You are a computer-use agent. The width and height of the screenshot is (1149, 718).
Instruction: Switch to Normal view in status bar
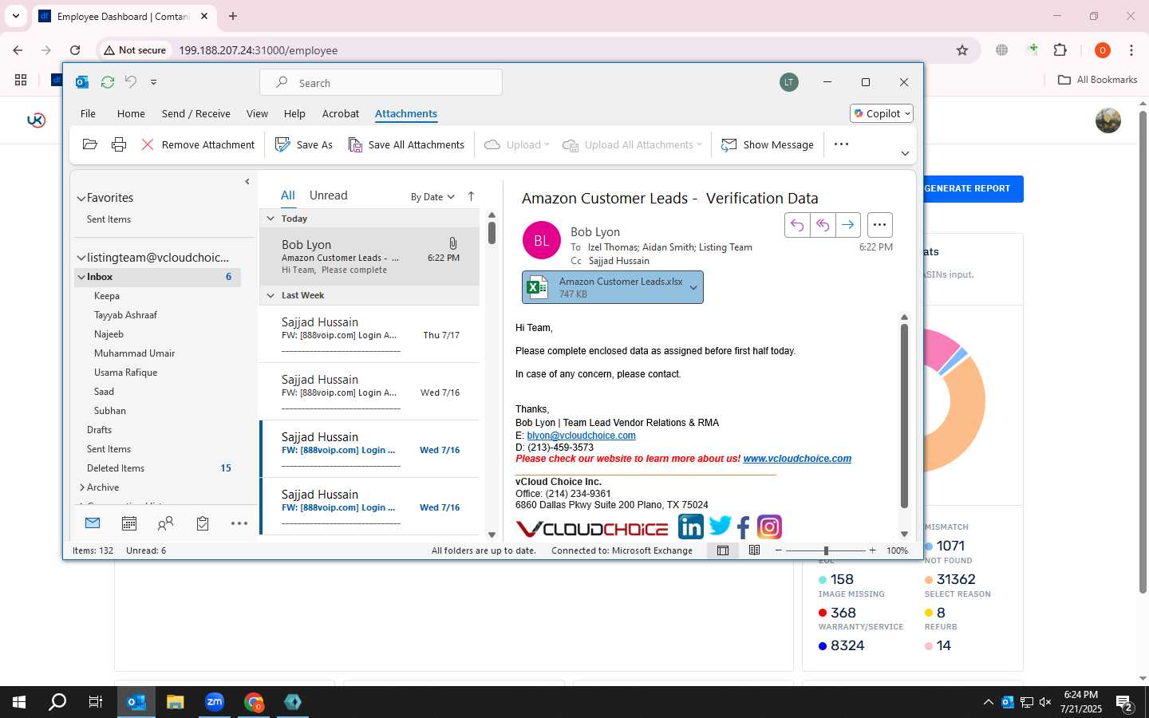(x=723, y=550)
